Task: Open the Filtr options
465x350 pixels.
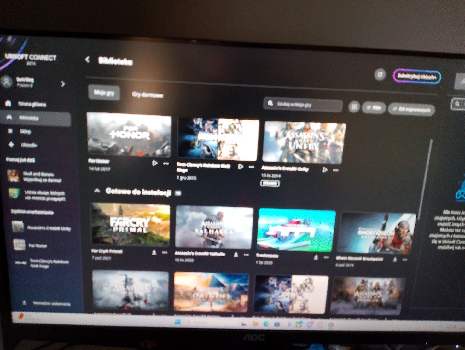Action: (x=374, y=108)
